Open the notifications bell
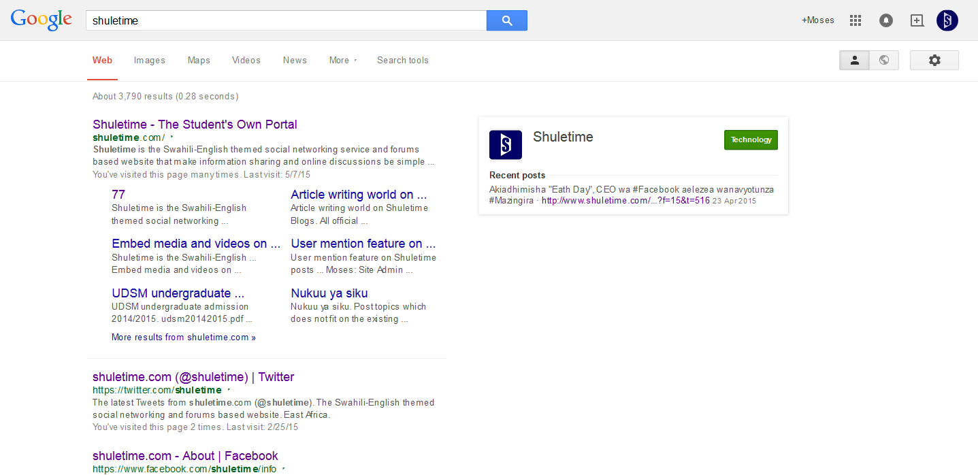The height and width of the screenshot is (475, 978). tap(885, 20)
